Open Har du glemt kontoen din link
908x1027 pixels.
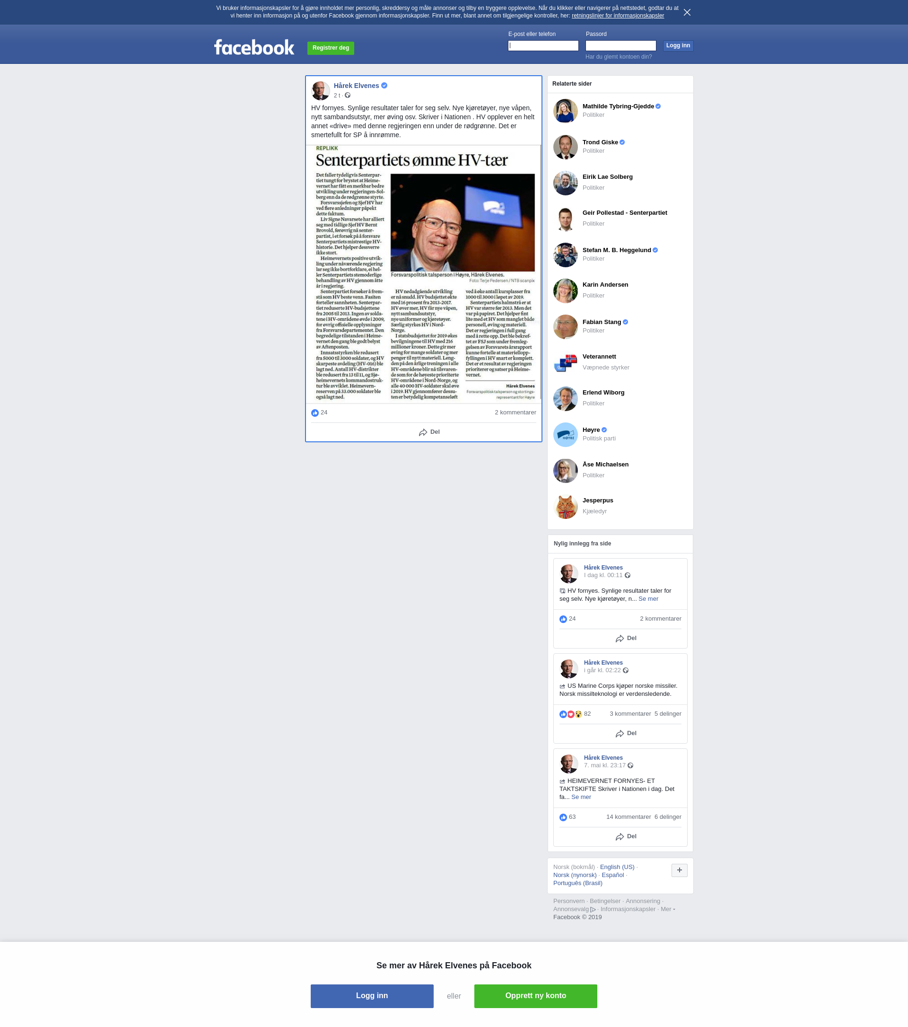pos(619,57)
